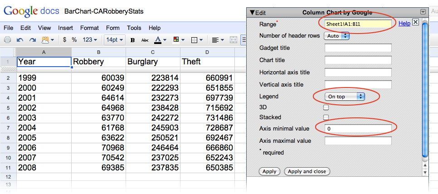Click the panel scrollbar down arrow
Screen dimensions: 438x194
point(425,173)
